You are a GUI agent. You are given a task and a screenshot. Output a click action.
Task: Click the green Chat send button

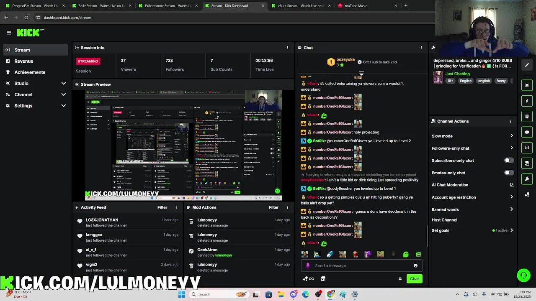point(414,279)
